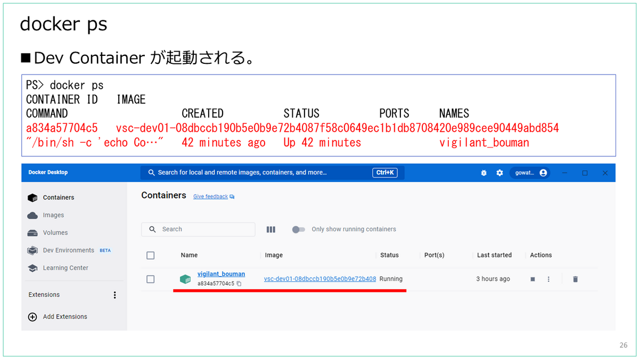
Task: Sort by the Port(s) column header
Action: click(435, 255)
